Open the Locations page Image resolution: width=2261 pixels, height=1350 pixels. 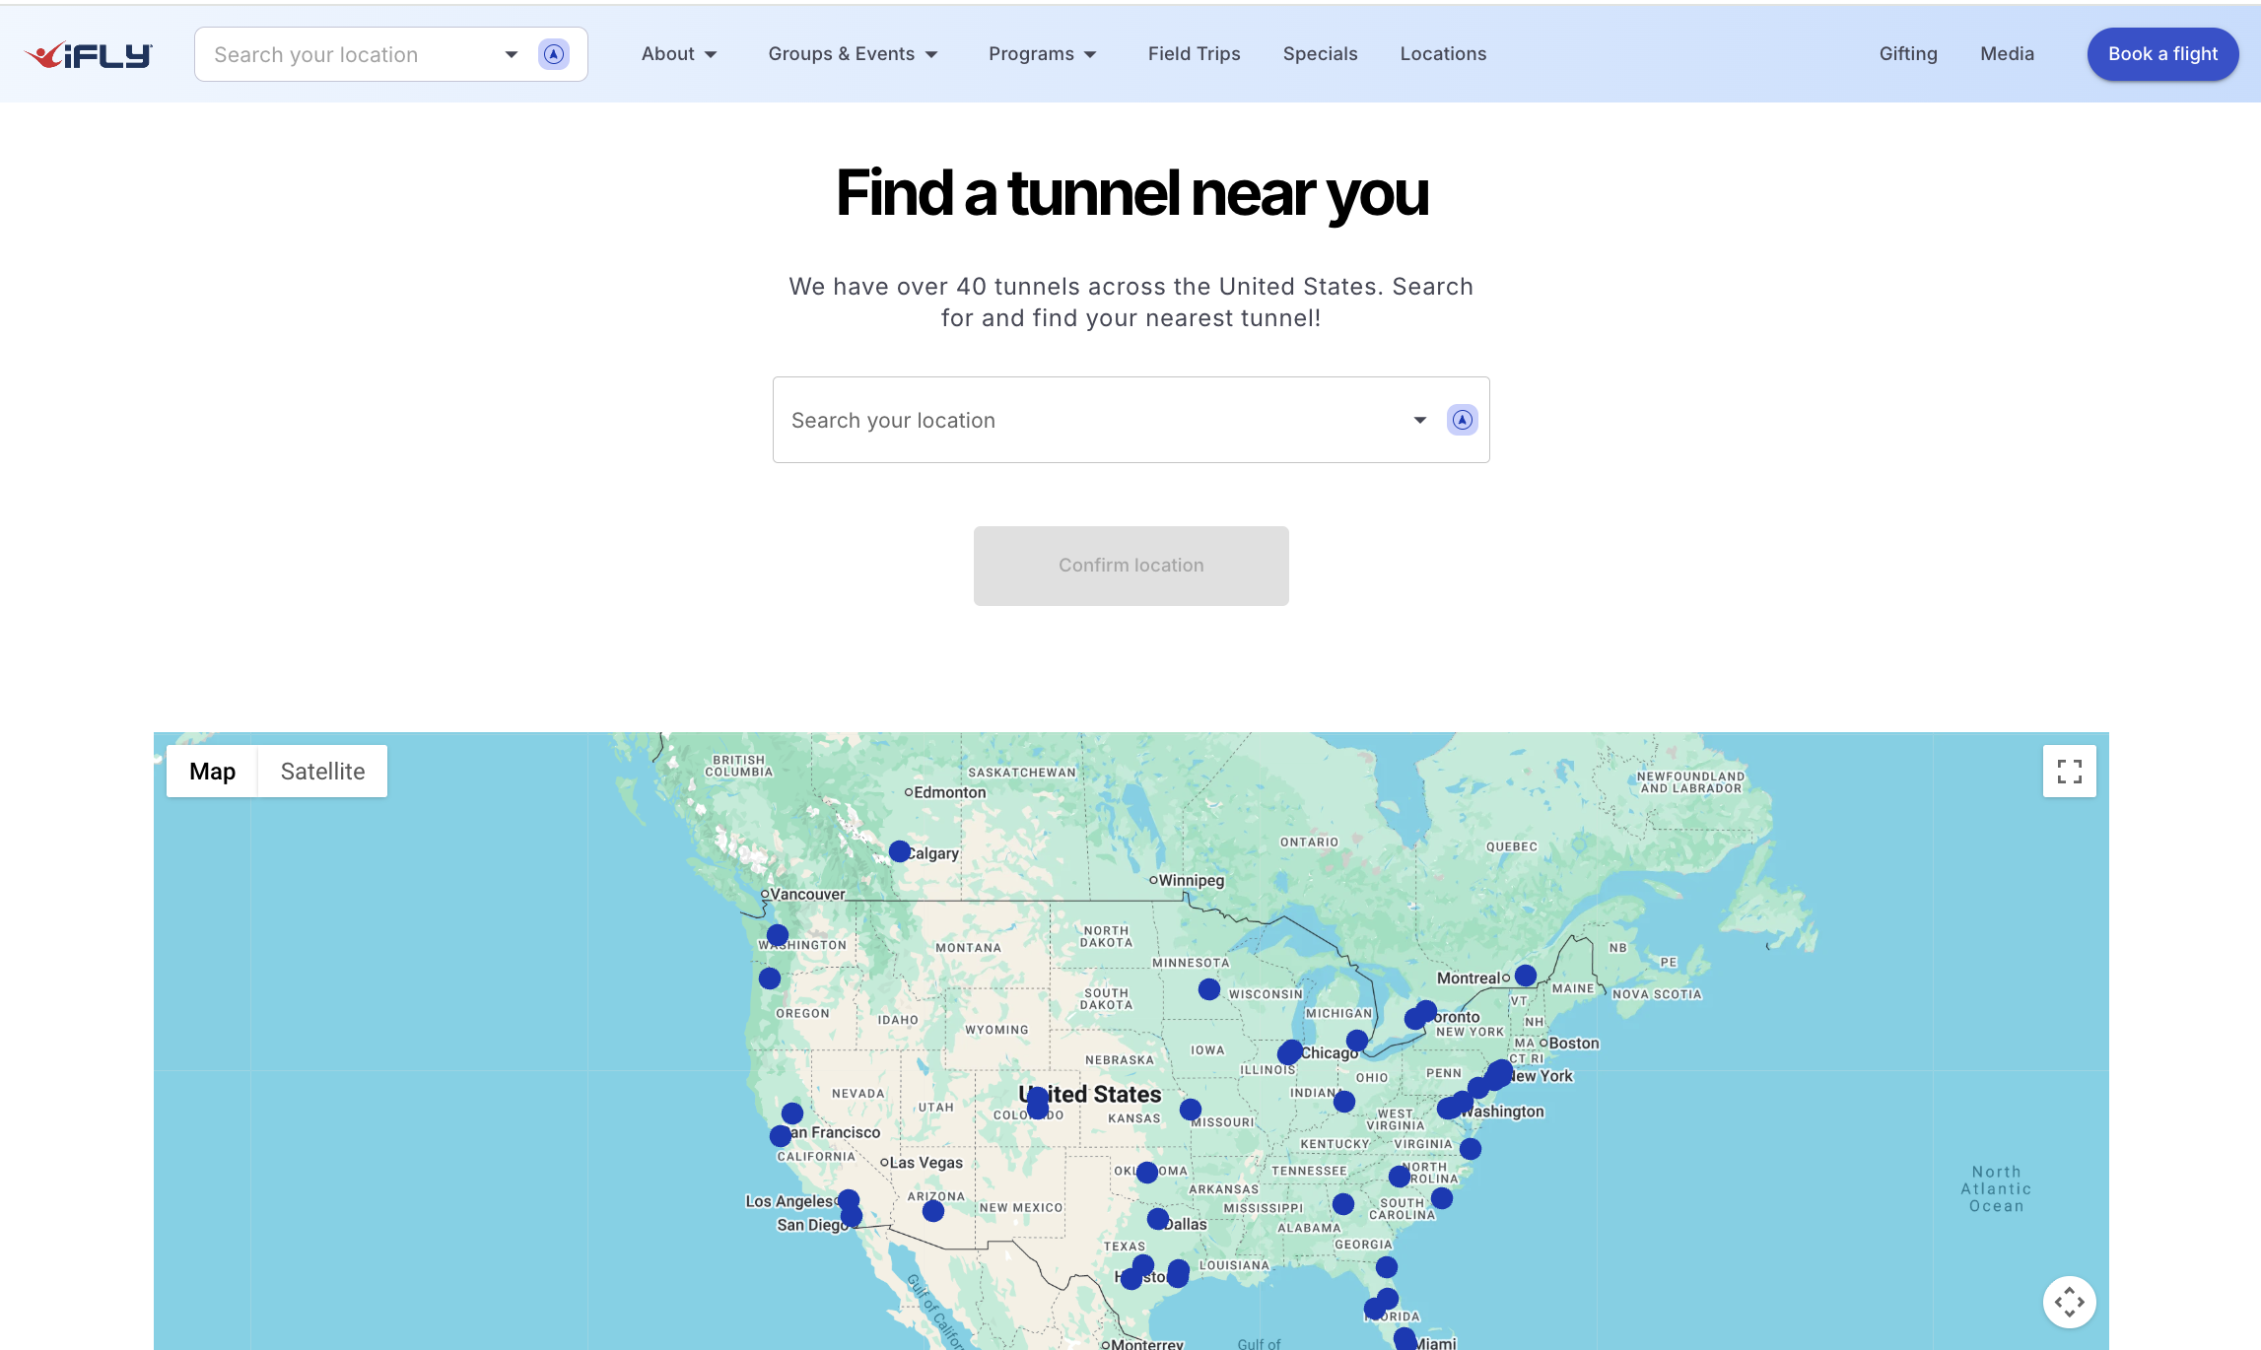(1443, 54)
